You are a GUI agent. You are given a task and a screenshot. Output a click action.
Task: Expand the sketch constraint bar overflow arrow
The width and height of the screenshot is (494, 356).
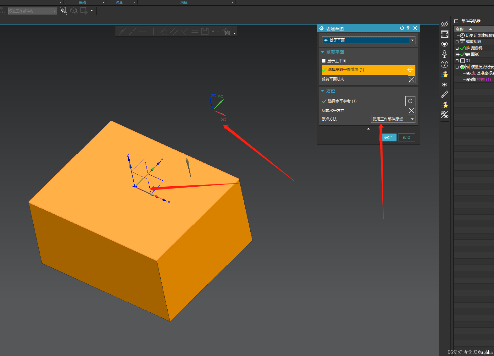[x=234, y=33]
